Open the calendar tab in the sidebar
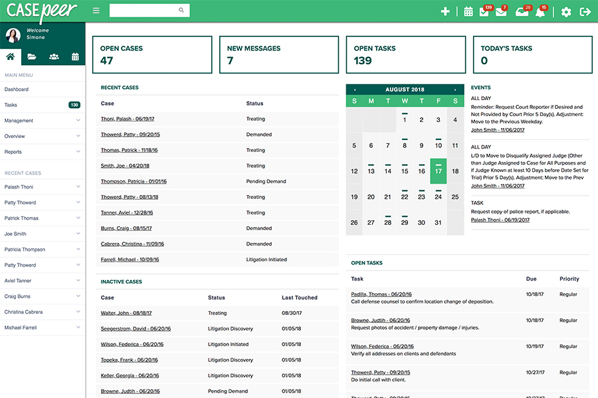This screenshot has width=598, height=398. click(75, 56)
